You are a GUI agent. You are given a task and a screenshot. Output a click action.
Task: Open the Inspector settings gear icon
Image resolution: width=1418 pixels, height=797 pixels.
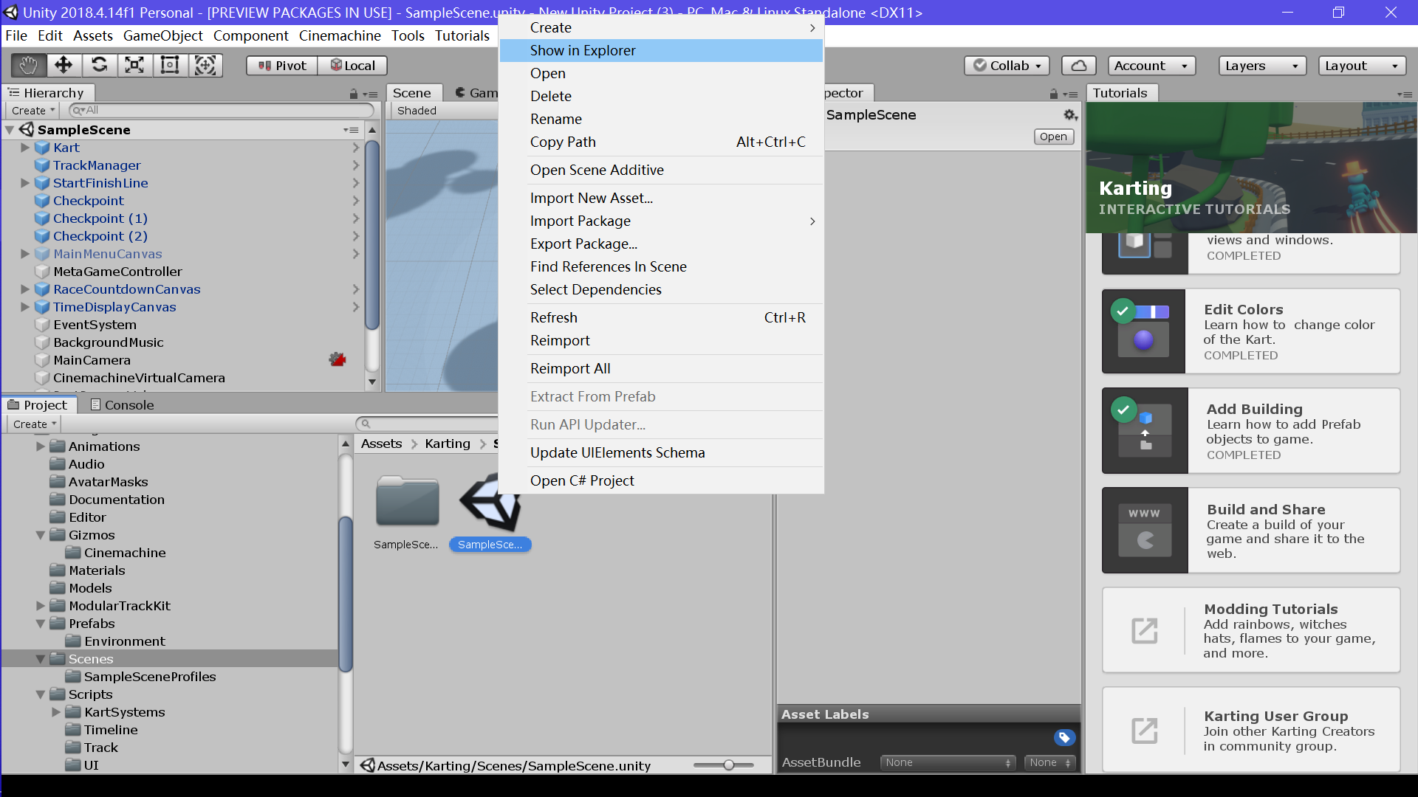coord(1069,115)
